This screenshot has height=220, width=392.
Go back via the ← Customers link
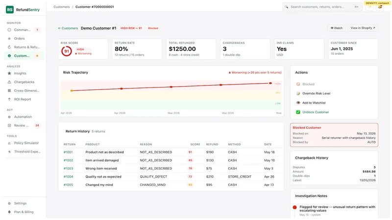pyautogui.click(x=68, y=28)
